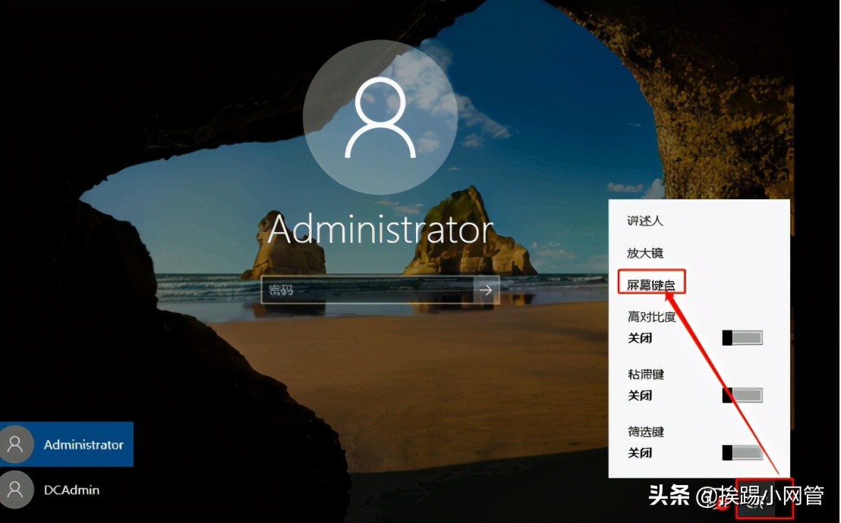Turn on the Sticky Keys (粘滞键) switch
The image size is (841, 523).
coord(742,395)
